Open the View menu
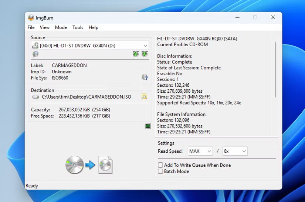Image resolution: width=305 pixels, height=202 pixels. 45,27
